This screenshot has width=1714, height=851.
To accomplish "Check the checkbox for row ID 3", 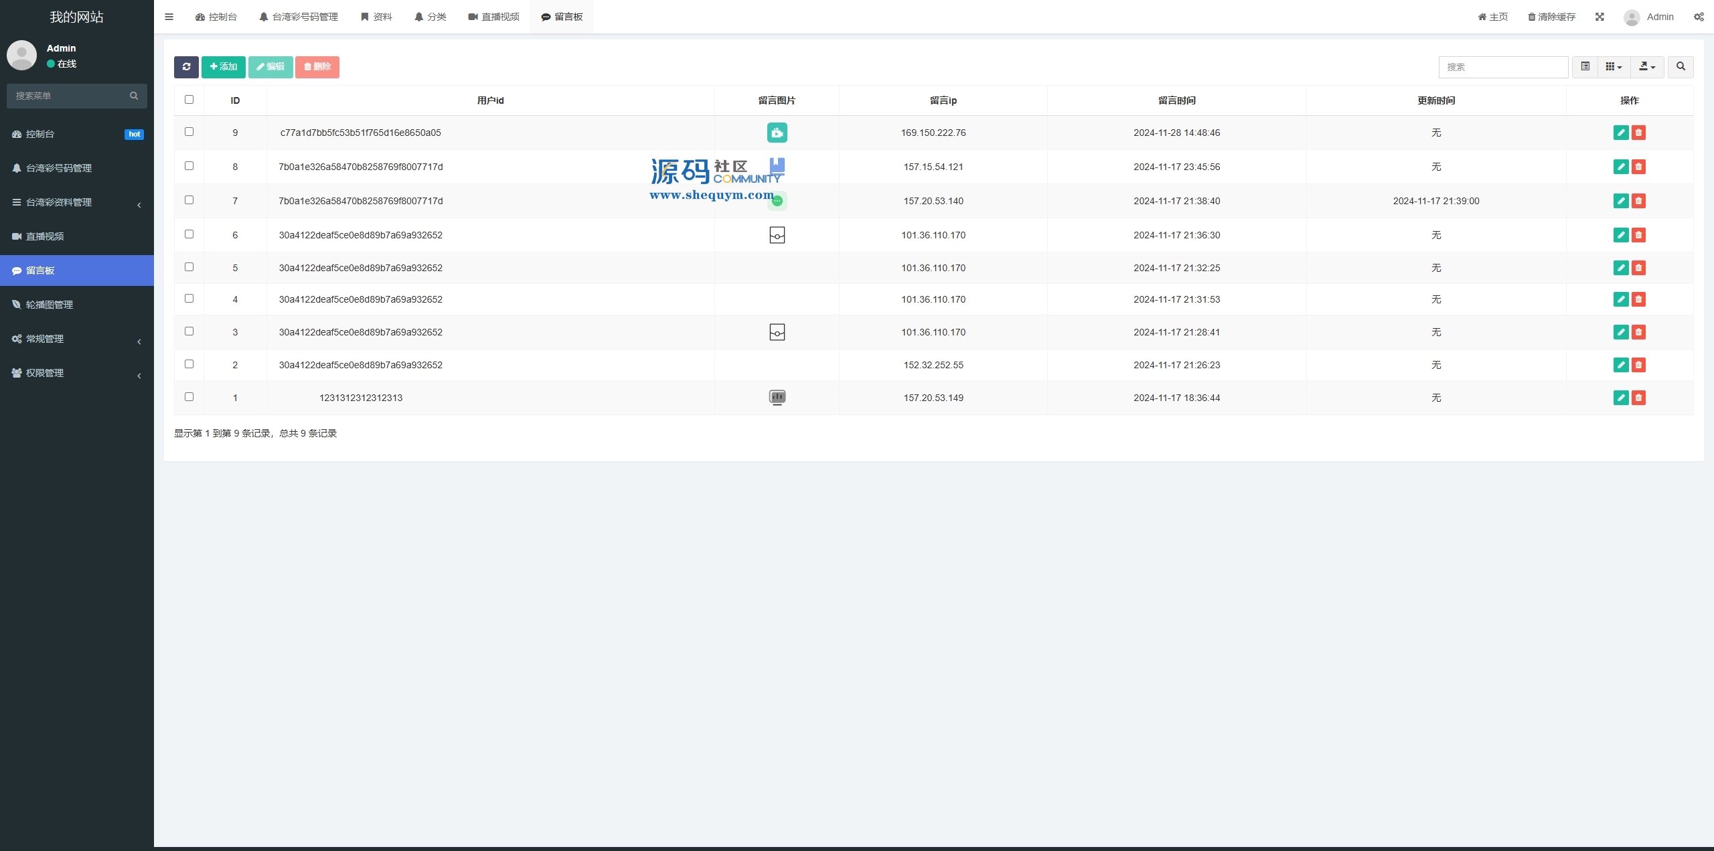I will (189, 331).
